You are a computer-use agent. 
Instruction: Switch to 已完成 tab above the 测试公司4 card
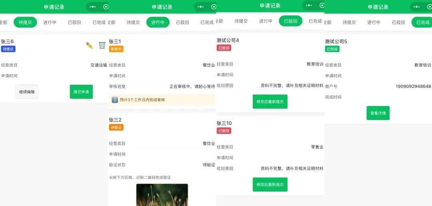315,21
